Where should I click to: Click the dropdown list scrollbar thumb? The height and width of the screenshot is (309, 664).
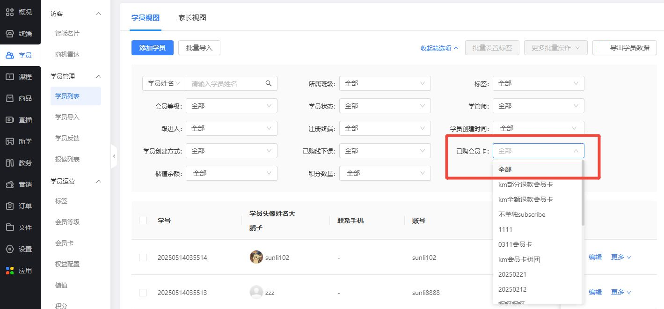pyautogui.click(x=583, y=193)
